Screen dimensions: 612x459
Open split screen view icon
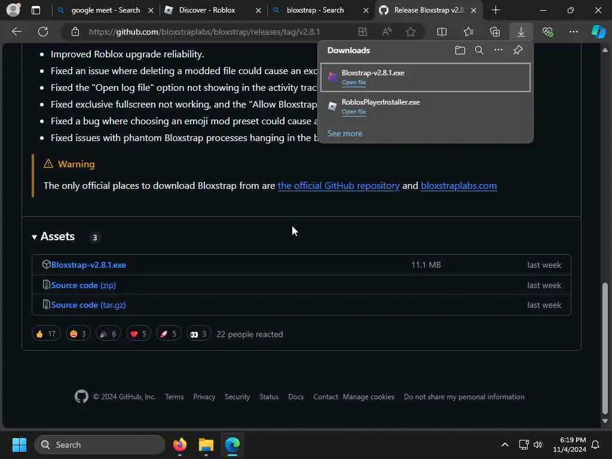[x=442, y=32]
